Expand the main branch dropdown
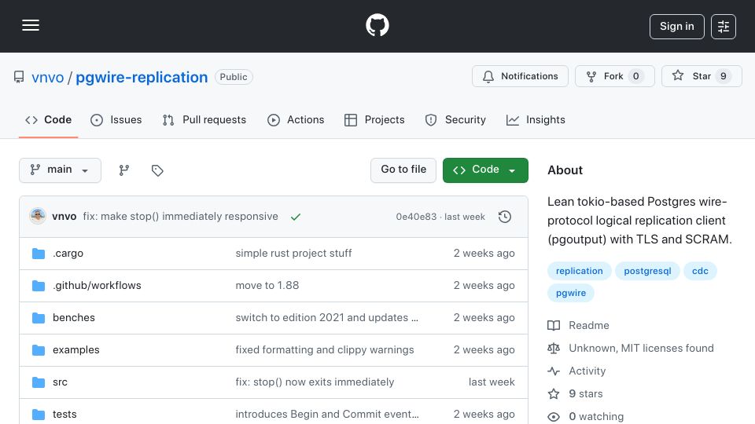This screenshot has height=424, width=755. coord(60,170)
